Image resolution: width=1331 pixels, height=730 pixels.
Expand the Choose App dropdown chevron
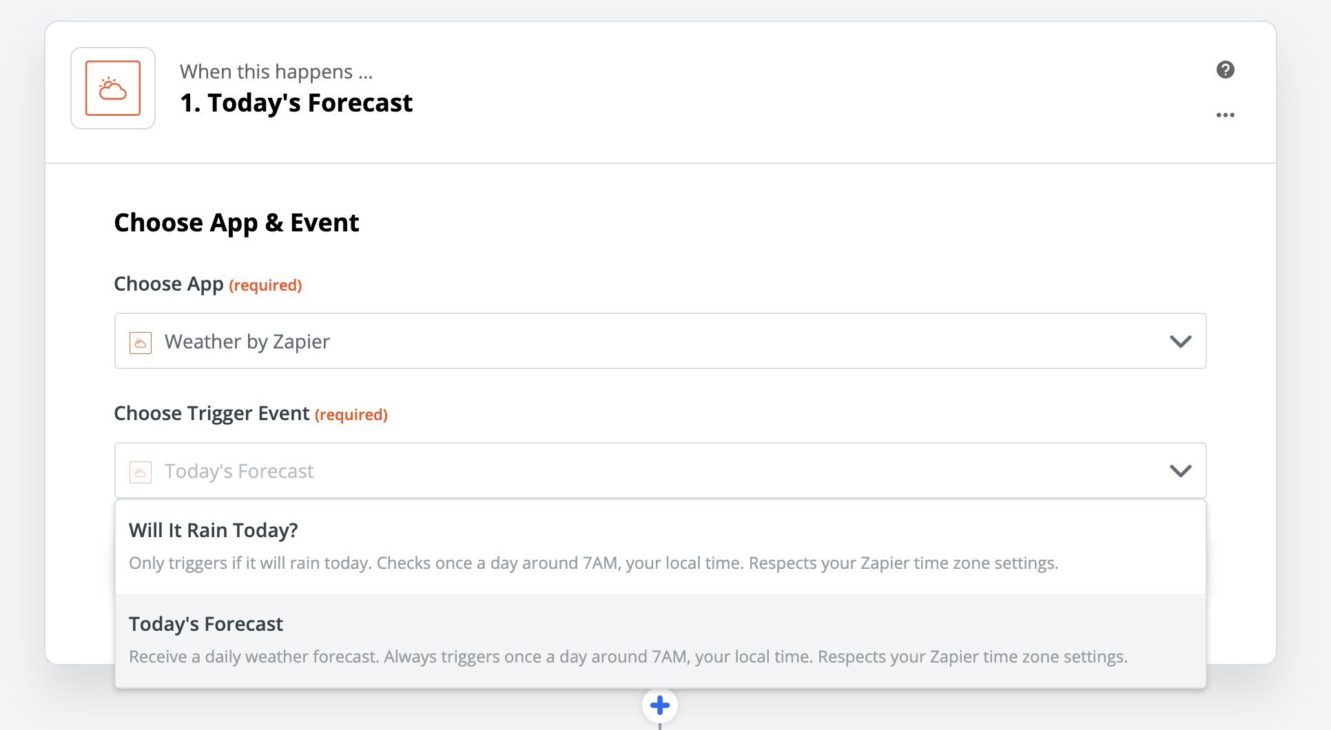[1180, 342]
